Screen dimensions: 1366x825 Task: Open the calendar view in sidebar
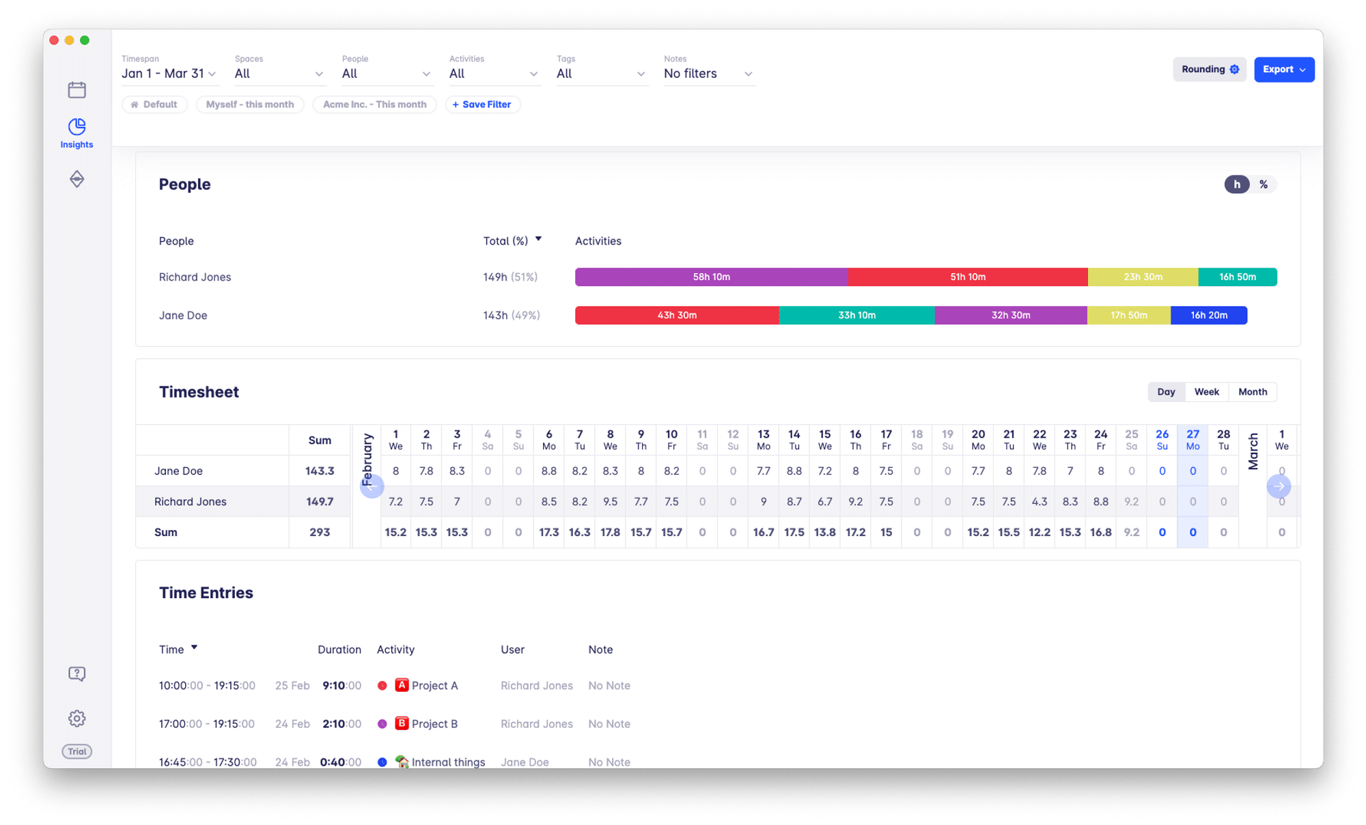coord(76,89)
